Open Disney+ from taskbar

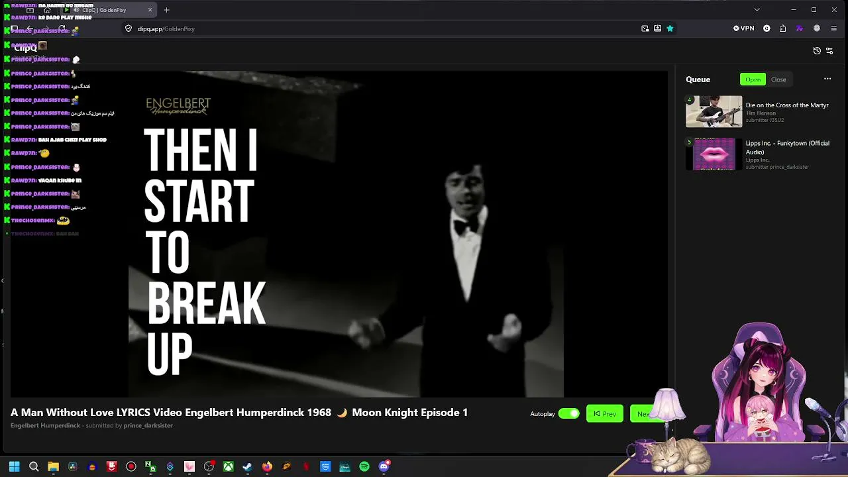[344, 466]
